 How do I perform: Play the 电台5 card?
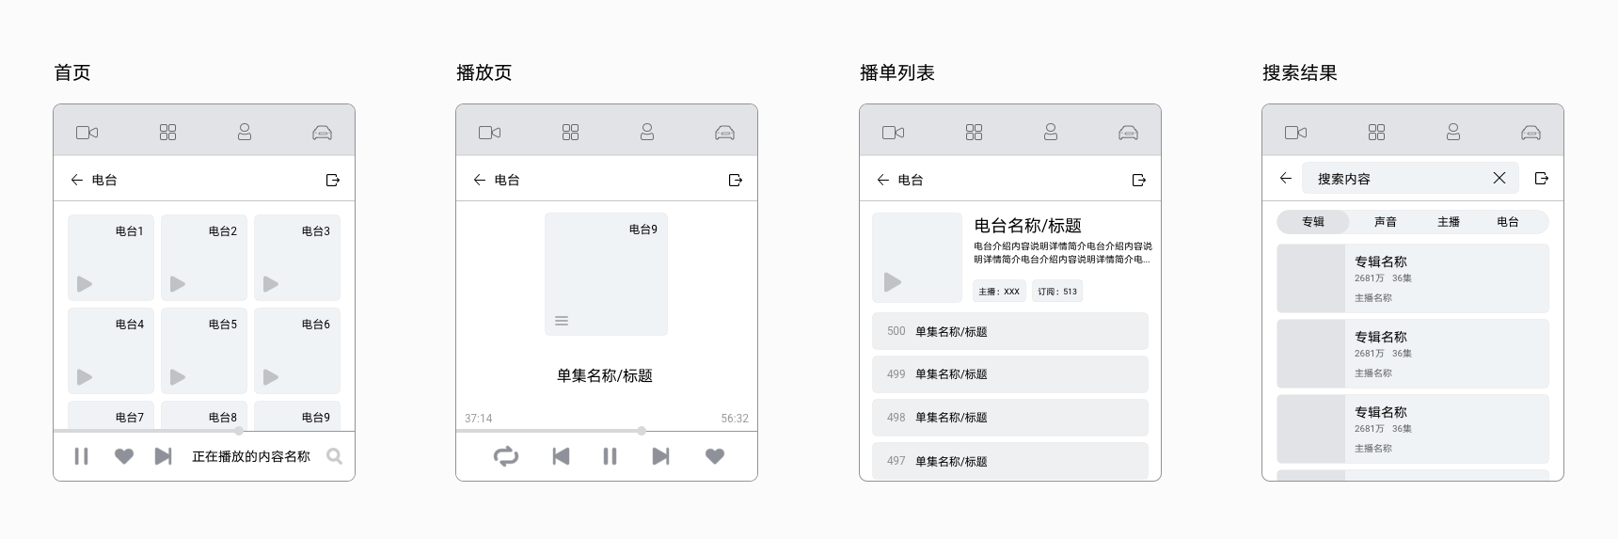[178, 377]
